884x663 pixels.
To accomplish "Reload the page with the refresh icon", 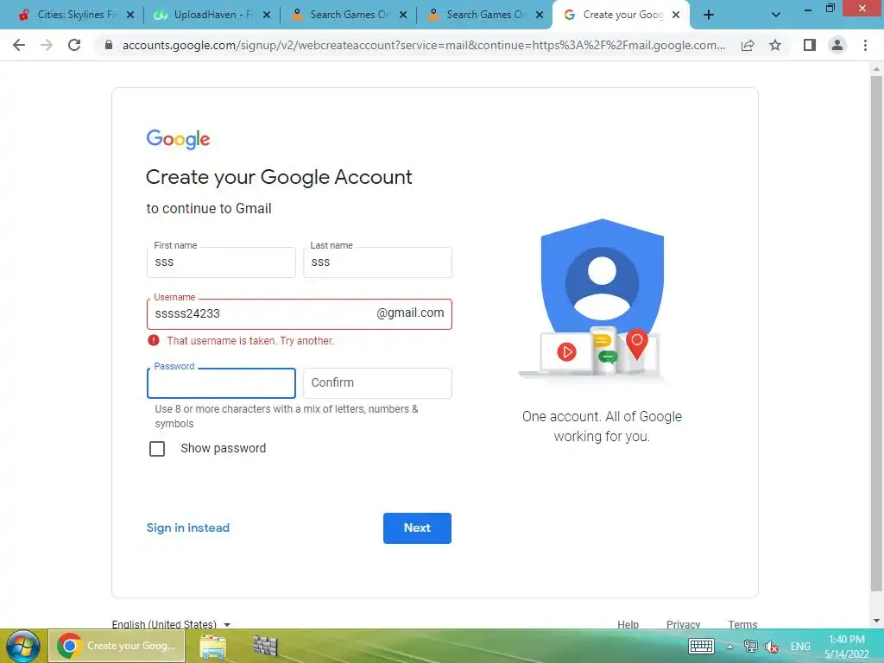I will pos(74,45).
